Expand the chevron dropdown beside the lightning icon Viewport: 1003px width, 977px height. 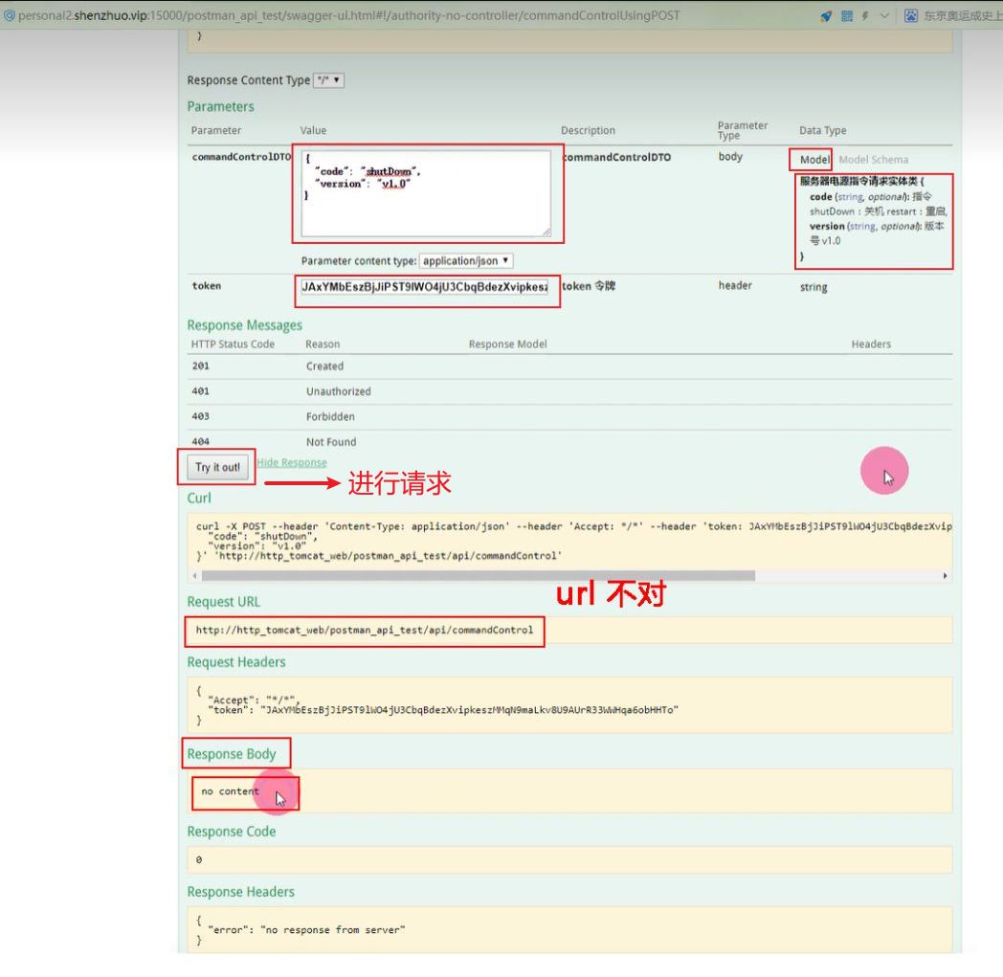[x=884, y=16]
